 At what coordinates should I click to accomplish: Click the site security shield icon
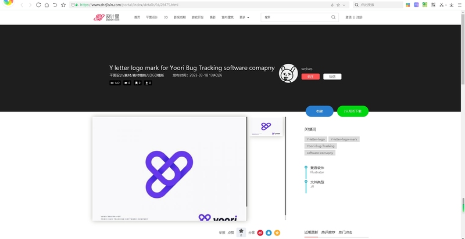[73, 5]
